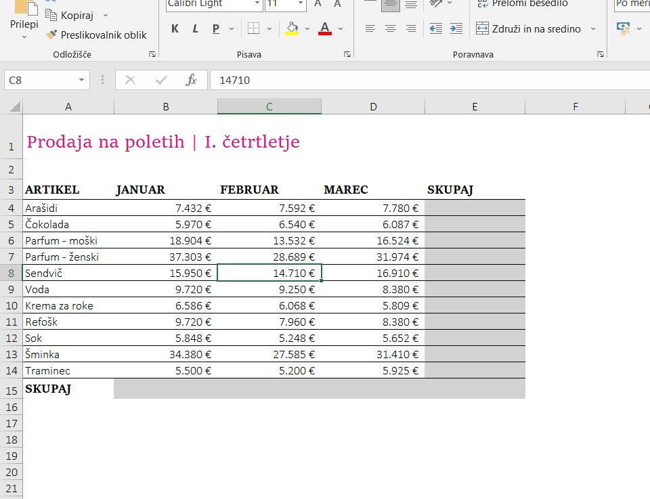
Task: Click cell with 28.689 €
Action: pyautogui.click(x=269, y=257)
